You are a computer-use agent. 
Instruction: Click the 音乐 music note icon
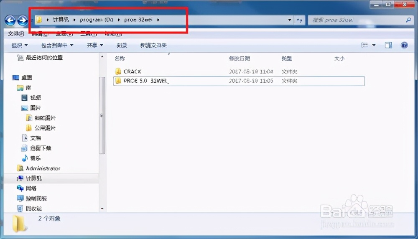point(25,158)
